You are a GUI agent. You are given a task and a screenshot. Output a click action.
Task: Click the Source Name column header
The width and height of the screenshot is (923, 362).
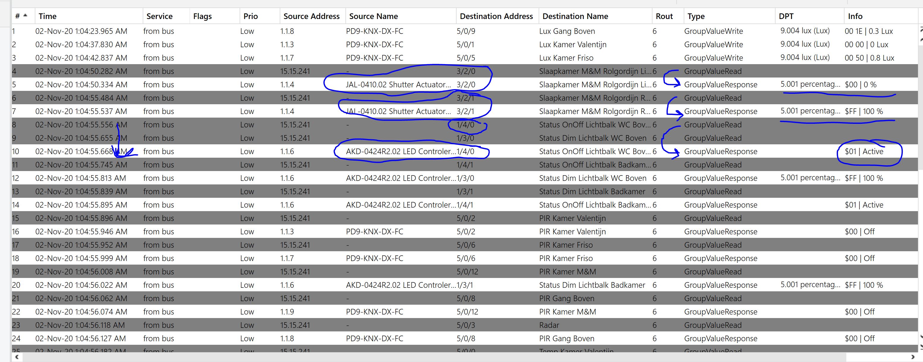coord(373,16)
